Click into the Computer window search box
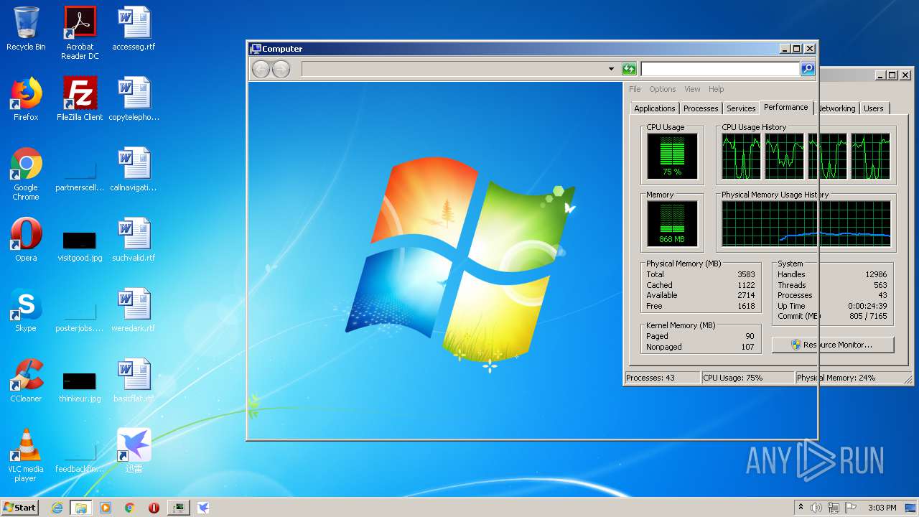 (720, 69)
